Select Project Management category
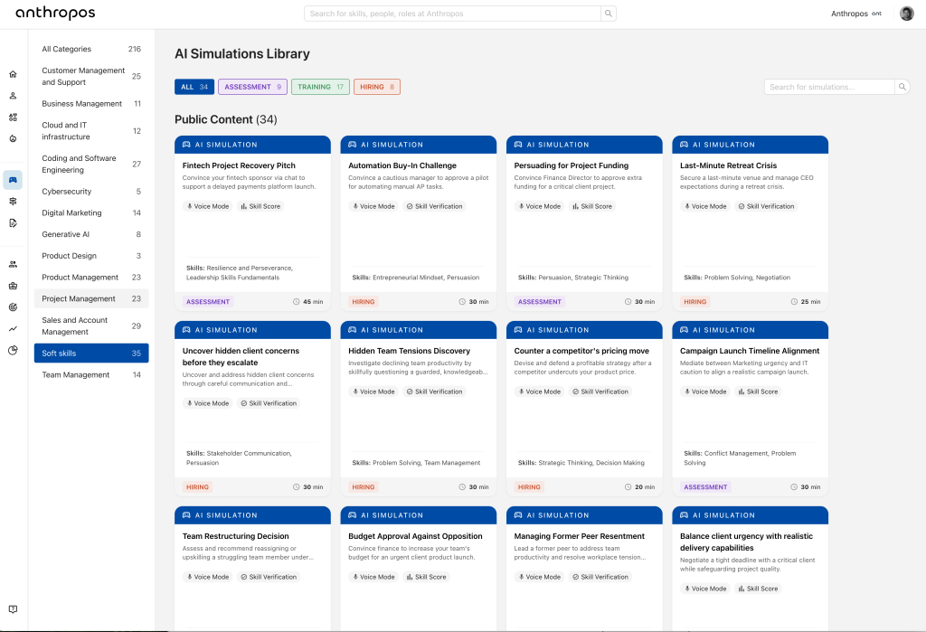Screen dimensions: 926x632 click(91, 299)
